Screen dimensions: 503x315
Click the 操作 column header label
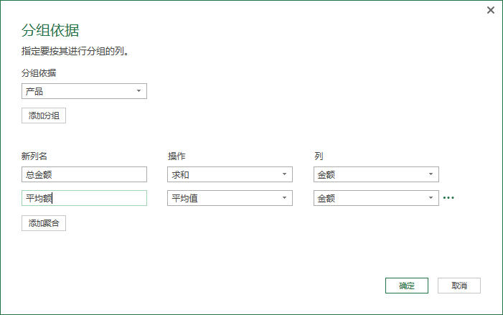[x=177, y=156]
